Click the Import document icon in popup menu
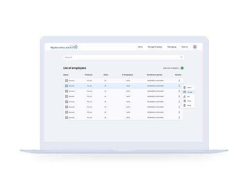This screenshot has height=186, width=248. pos(185,88)
